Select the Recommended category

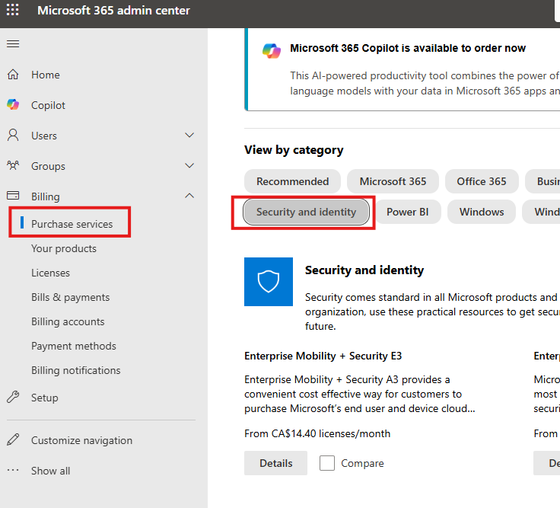coord(292,181)
